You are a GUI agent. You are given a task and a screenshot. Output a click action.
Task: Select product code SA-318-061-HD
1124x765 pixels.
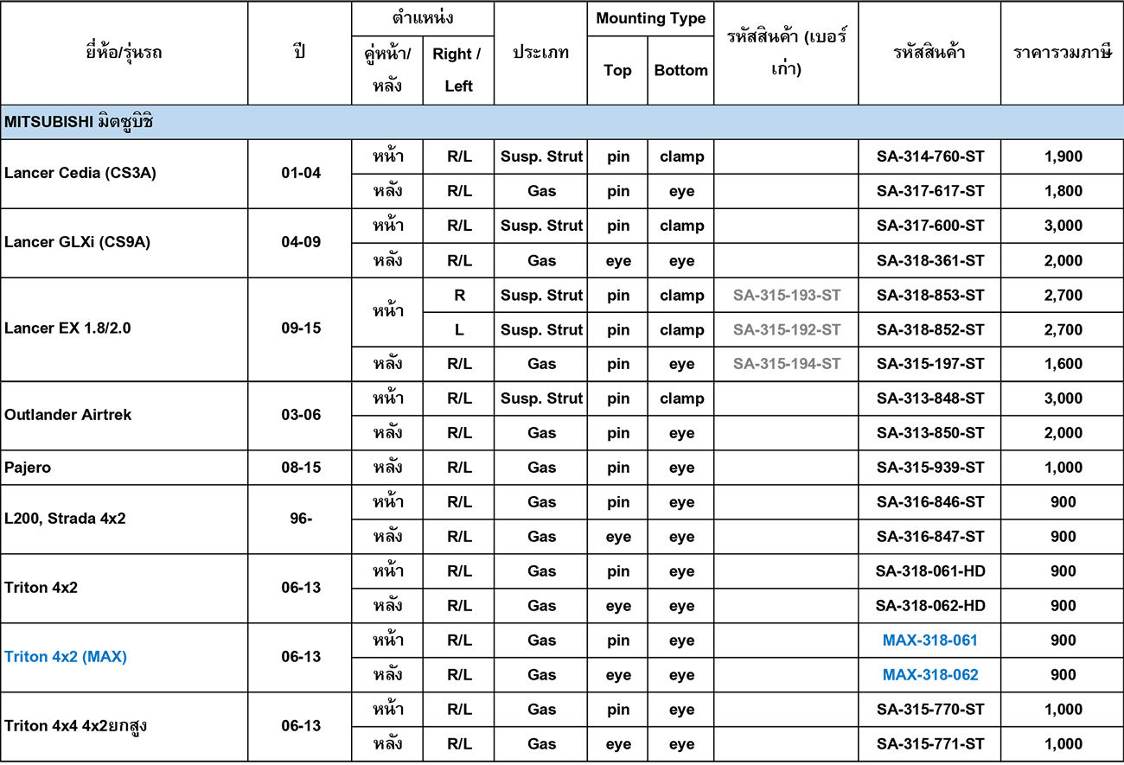930,571
